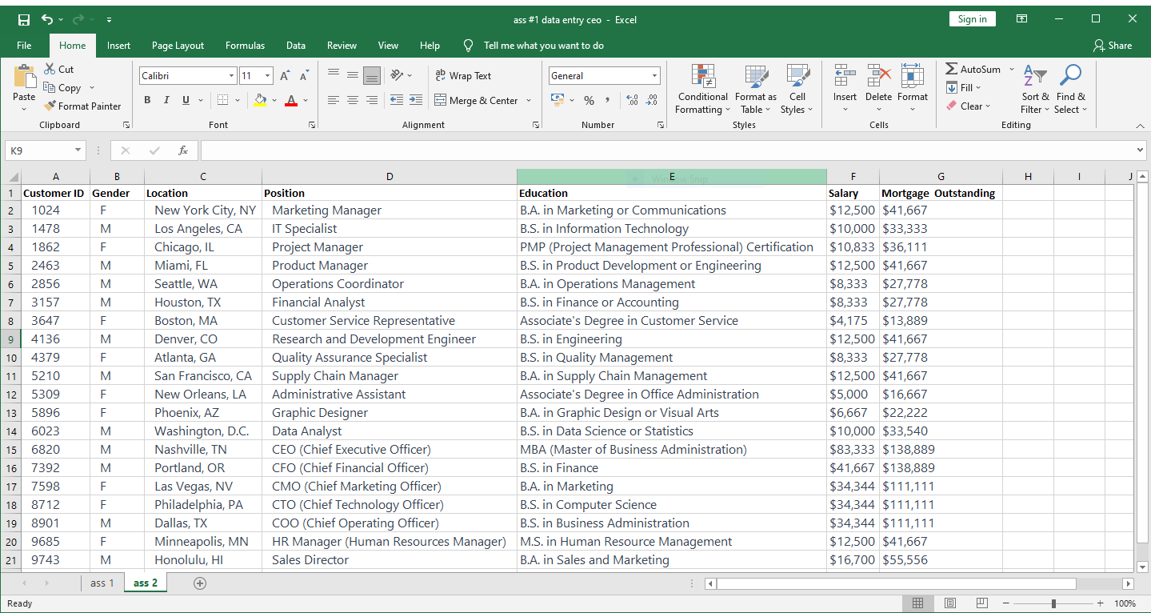This screenshot has width=1151, height=613.
Task: Open the Cell Styles gallery icon
Action: (797, 77)
